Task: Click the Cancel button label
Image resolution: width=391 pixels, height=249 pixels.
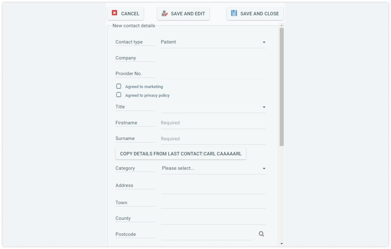Action: point(130,14)
